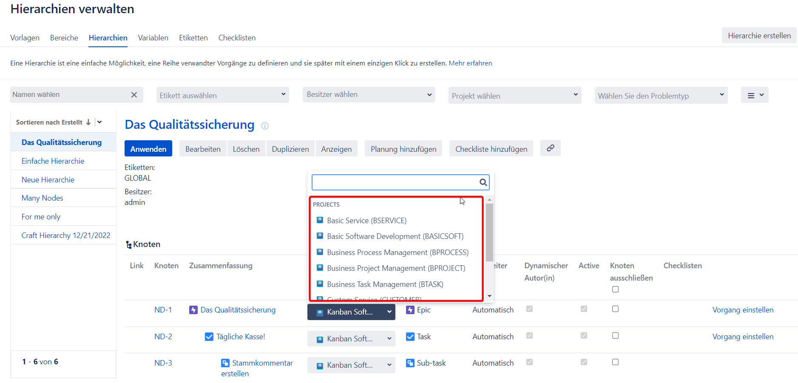
Task: Switch to the Vorlagen tab
Action: coord(25,38)
